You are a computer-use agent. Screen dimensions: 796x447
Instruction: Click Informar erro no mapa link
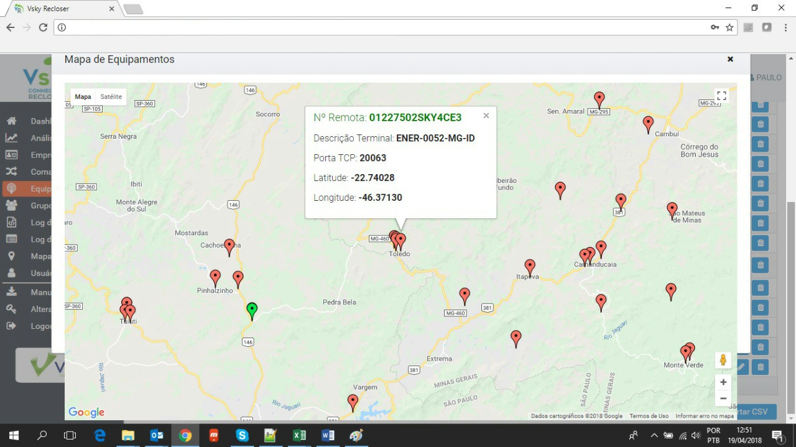tap(705, 416)
